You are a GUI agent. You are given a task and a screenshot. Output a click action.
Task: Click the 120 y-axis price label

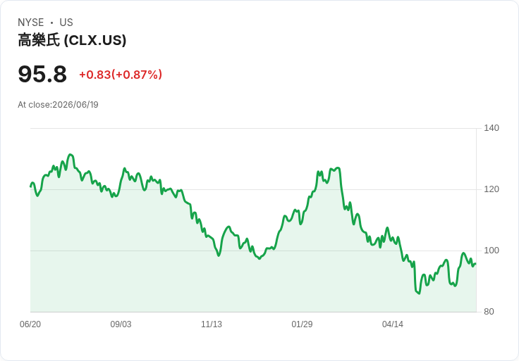(x=491, y=189)
